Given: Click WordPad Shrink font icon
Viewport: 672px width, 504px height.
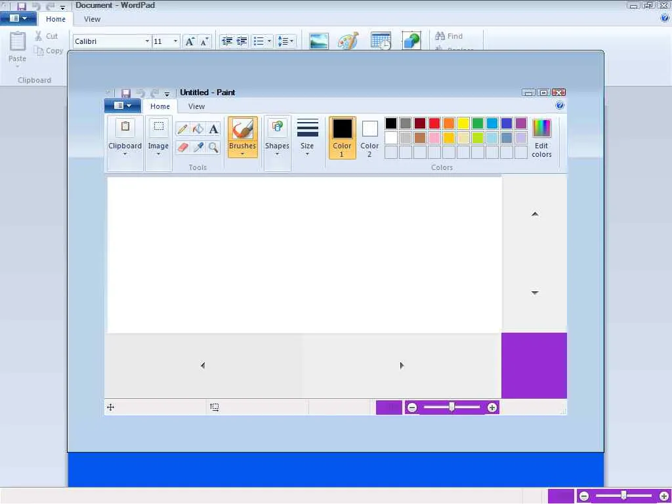Looking at the screenshot, I should pyautogui.click(x=205, y=41).
